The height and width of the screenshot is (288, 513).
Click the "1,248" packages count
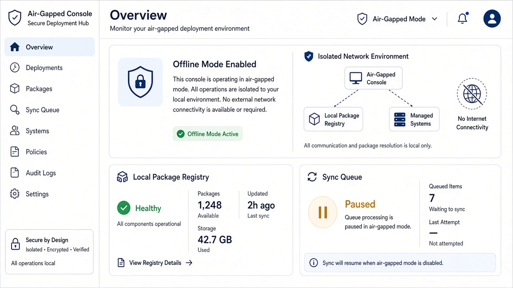pos(210,205)
